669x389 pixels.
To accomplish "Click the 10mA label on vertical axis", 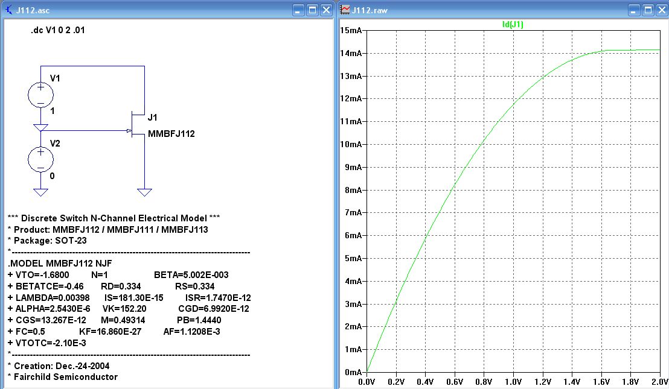I will pyautogui.click(x=351, y=144).
